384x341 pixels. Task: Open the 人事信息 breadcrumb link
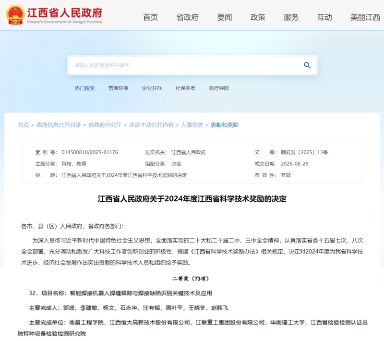click(x=192, y=125)
